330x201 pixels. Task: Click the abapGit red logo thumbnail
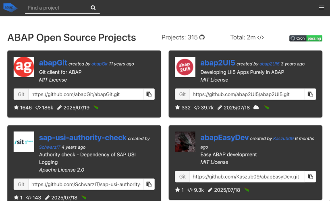pos(24,67)
